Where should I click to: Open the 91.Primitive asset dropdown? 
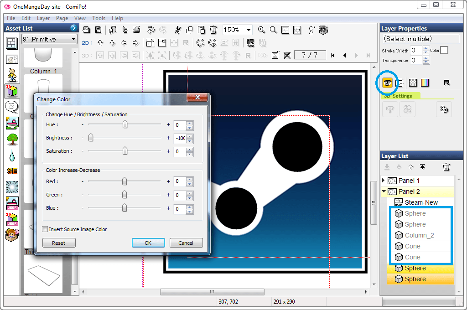point(49,39)
